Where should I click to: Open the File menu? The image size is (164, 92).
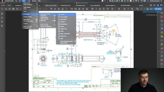pos(16,1)
